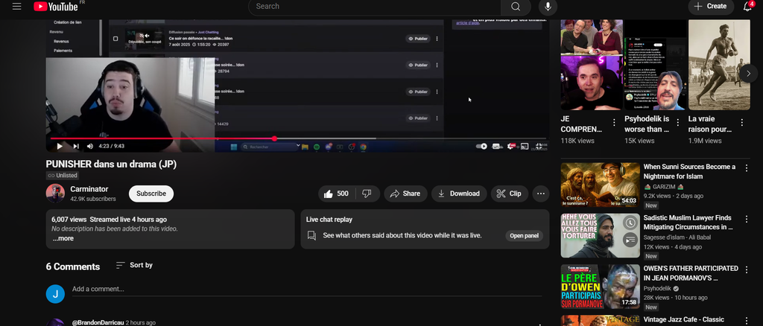Click the commenter avatar J
This screenshot has width=763, height=326.
(x=55, y=294)
